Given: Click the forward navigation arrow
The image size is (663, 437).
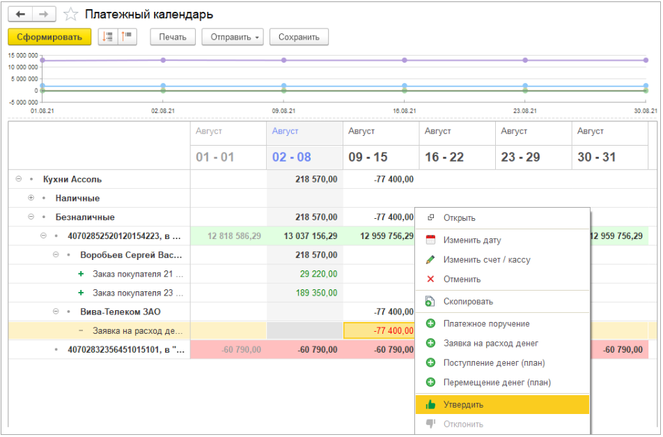Looking at the screenshot, I should click(x=44, y=15).
